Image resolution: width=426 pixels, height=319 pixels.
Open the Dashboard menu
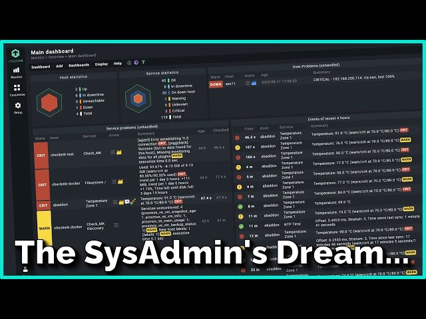pyautogui.click(x=41, y=66)
